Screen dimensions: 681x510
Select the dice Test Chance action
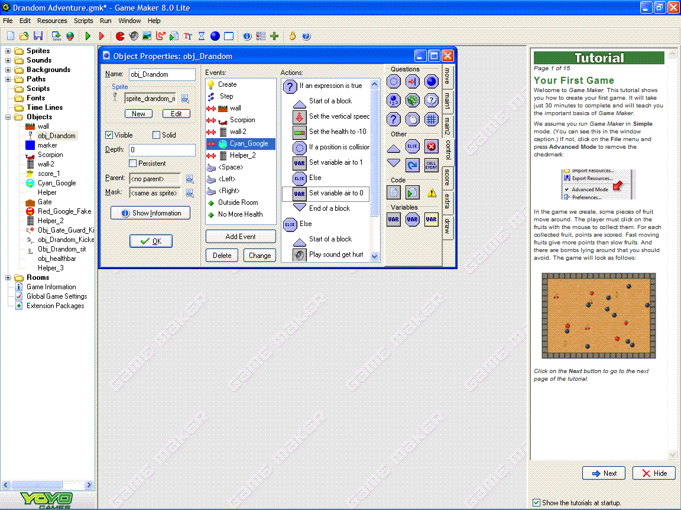(x=412, y=100)
